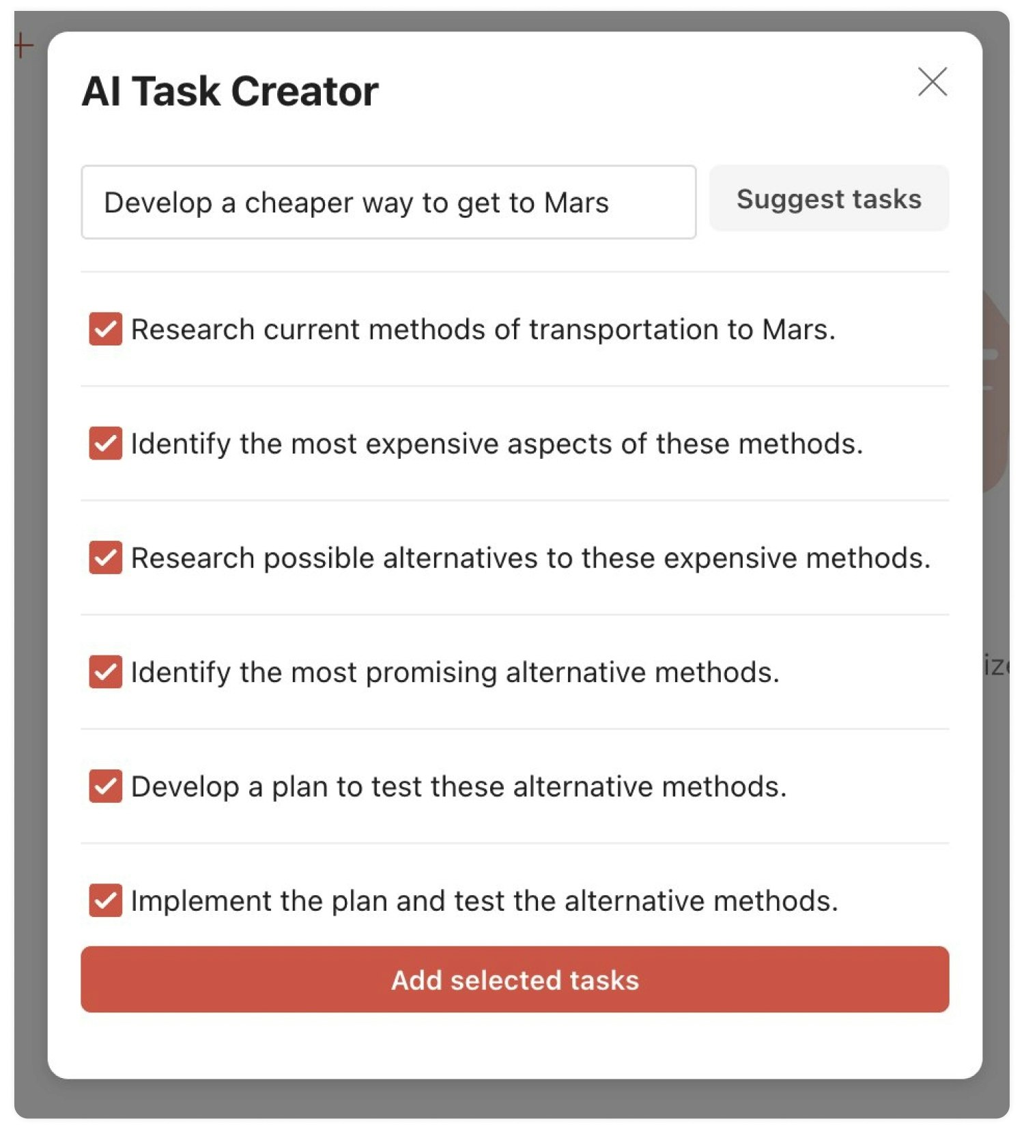
Task: Disable 'Implement the plan and test' checkbox
Action: [x=106, y=901]
